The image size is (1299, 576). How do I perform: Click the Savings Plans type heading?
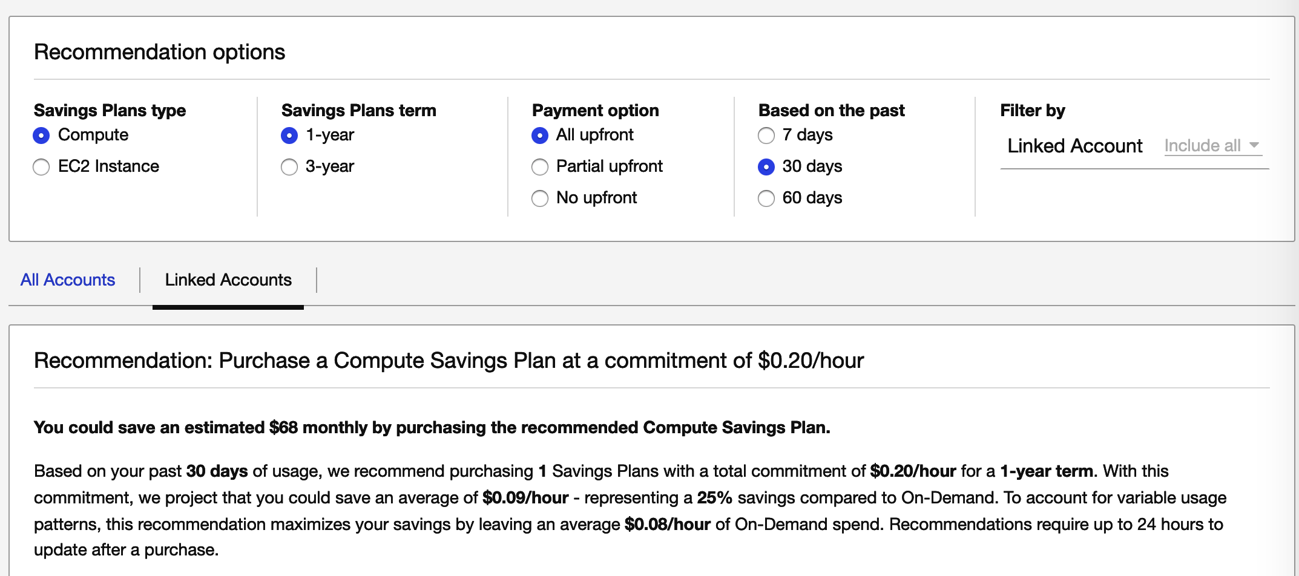tap(110, 110)
